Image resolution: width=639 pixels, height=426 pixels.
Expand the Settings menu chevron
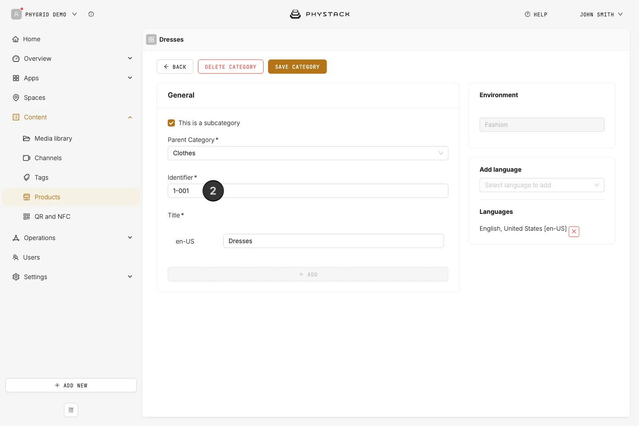(130, 277)
